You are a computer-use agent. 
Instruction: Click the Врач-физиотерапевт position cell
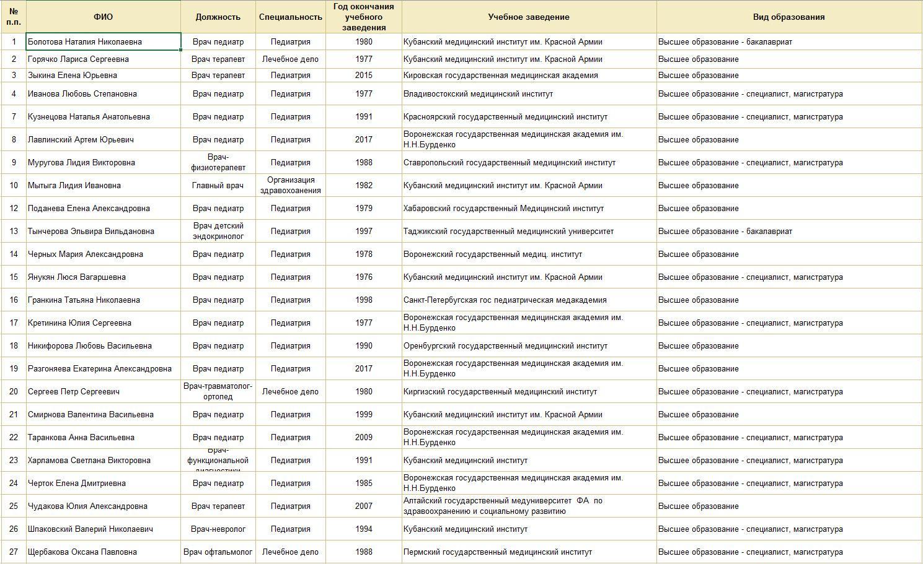pyautogui.click(x=218, y=163)
